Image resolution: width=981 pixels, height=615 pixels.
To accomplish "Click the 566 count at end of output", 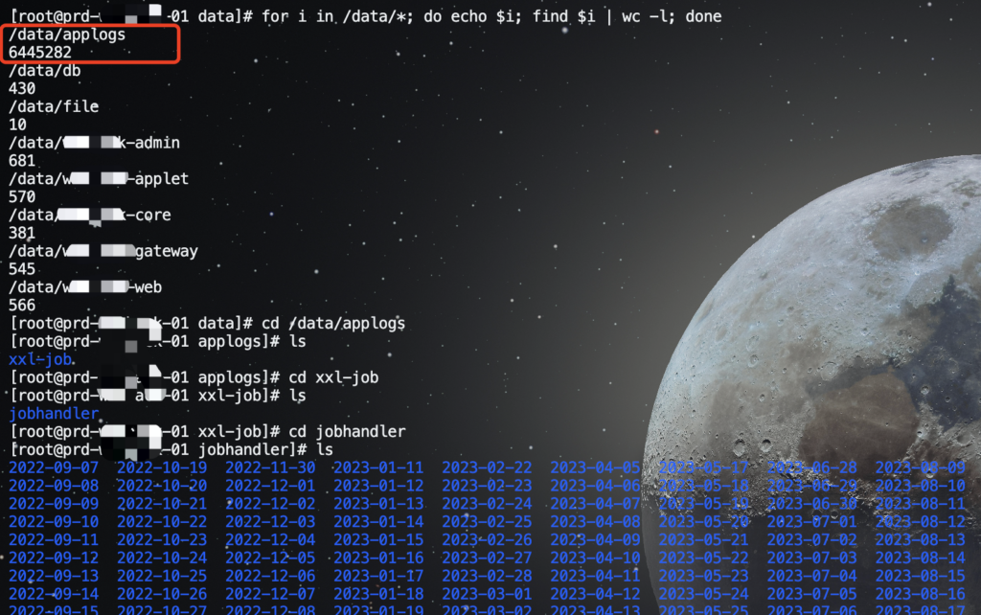I will (22, 306).
